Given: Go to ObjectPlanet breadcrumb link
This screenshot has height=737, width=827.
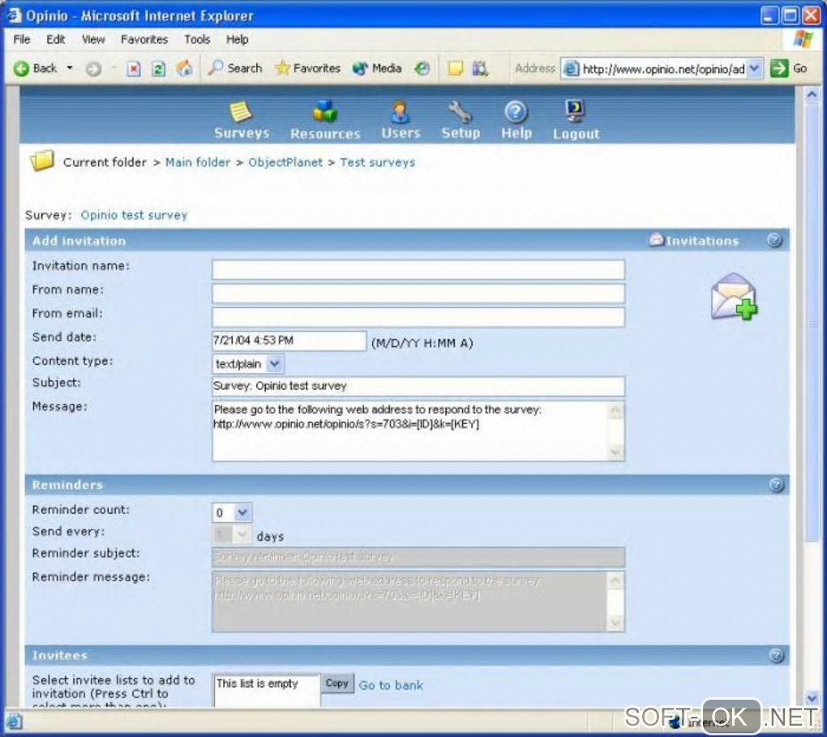Looking at the screenshot, I should pos(285,162).
